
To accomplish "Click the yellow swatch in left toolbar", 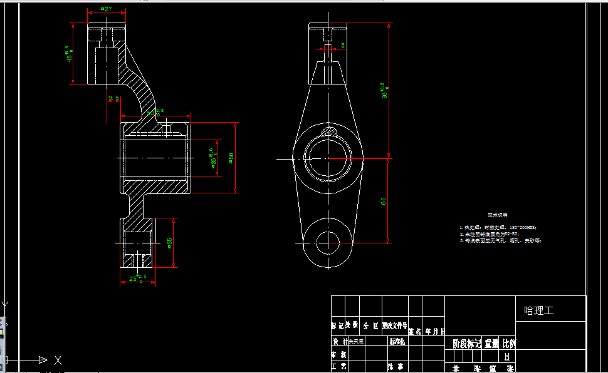I will click(x=1, y=332).
